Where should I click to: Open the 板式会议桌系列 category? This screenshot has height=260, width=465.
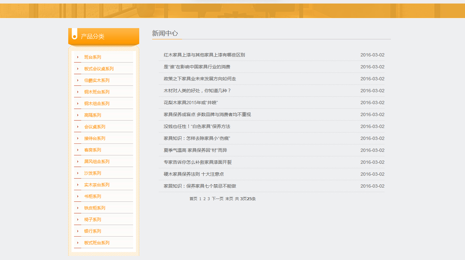click(99, 69)
